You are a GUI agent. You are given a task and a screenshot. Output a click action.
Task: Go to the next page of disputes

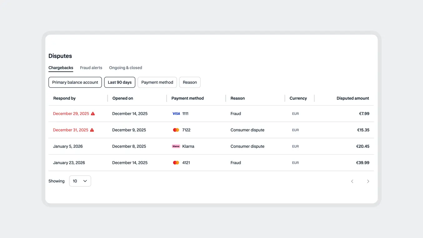[368, 181]
